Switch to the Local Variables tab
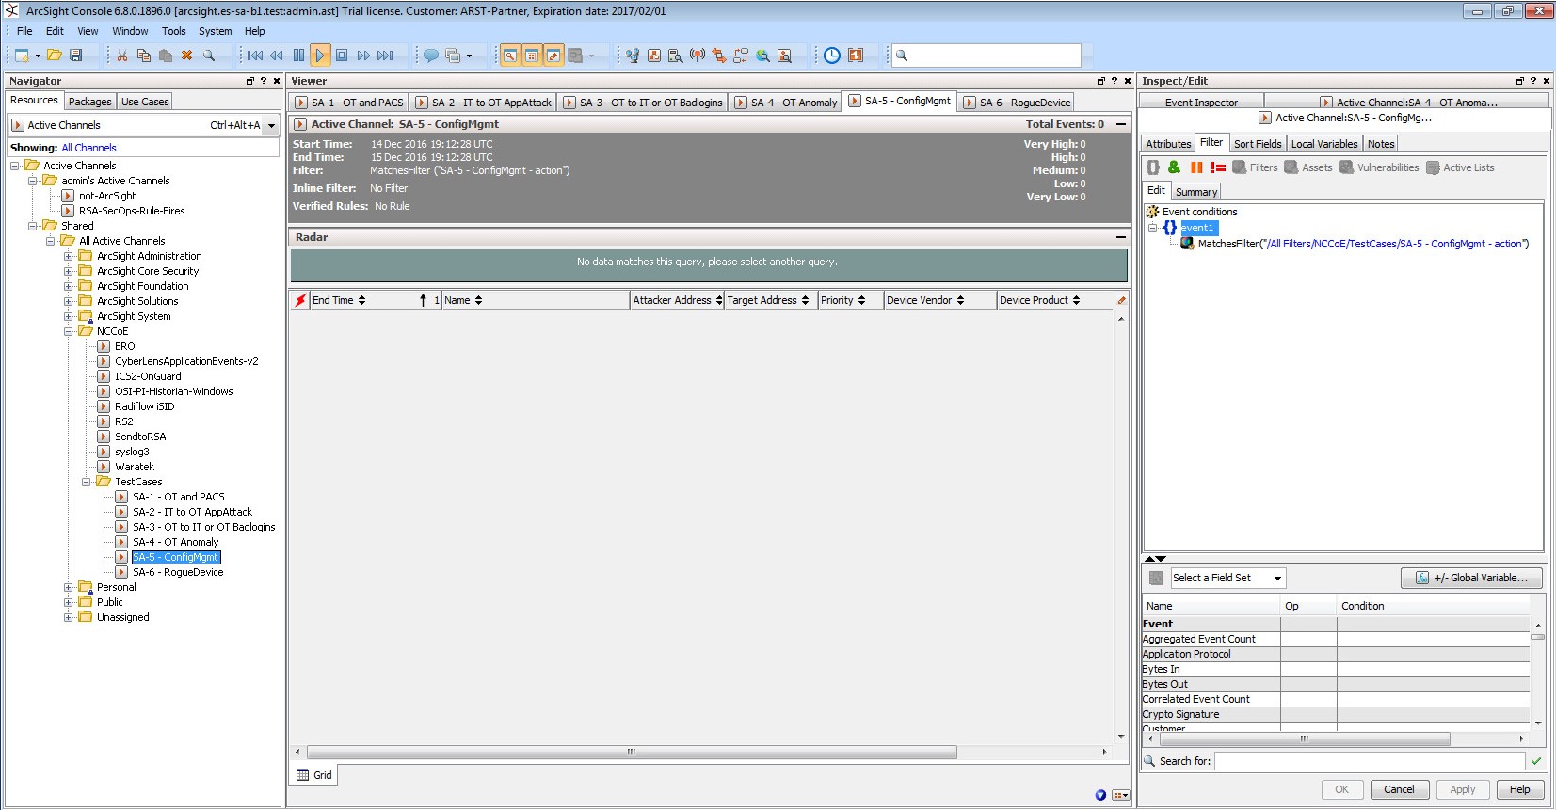 [x=1324, y=144]
